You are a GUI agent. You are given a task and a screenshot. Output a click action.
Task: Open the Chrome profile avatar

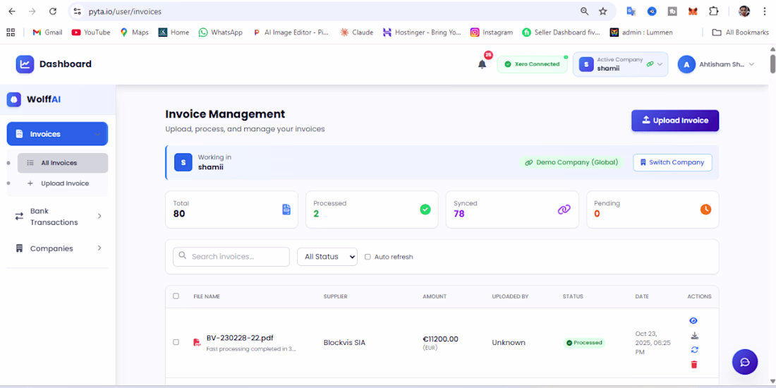(x=744, y=11)
